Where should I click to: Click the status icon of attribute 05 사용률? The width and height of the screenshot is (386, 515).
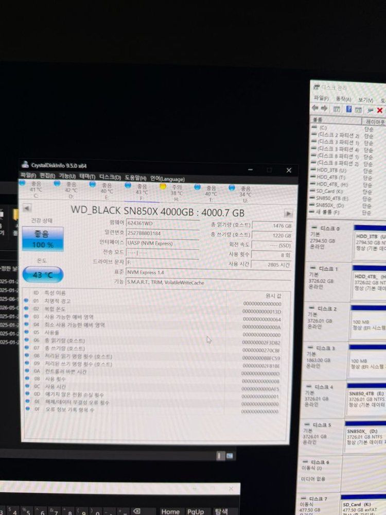click(26, 332)
